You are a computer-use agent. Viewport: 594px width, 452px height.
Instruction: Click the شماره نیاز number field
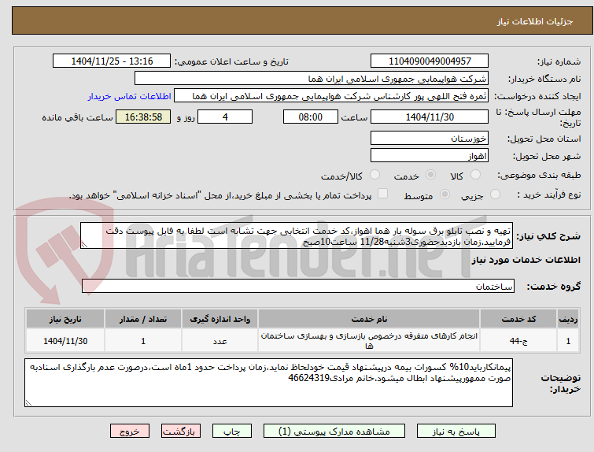coord(430,61)
